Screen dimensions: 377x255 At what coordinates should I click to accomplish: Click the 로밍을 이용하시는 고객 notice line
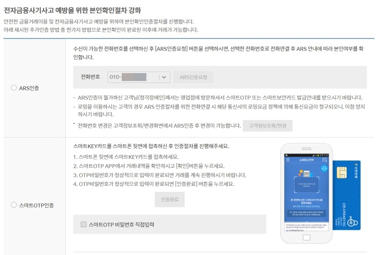221,110
